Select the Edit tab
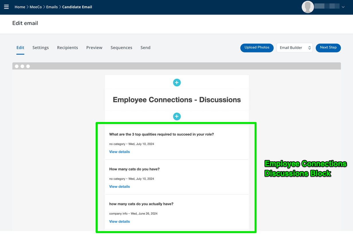The width and height of the screenshot is (353, 239). point(20,48)
